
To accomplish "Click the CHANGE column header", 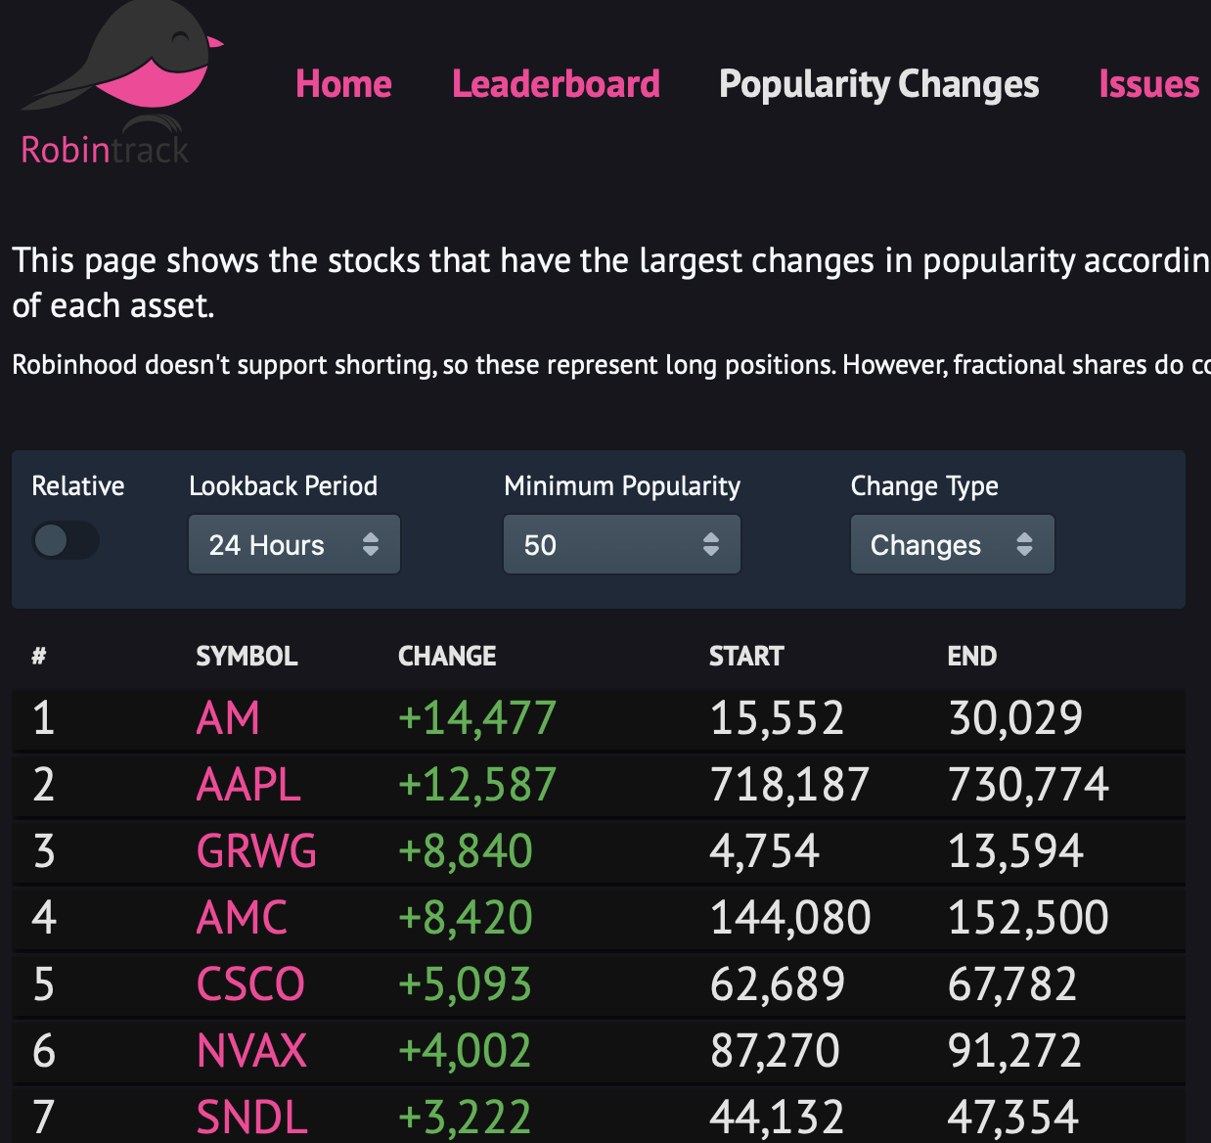I will (447, 656).
